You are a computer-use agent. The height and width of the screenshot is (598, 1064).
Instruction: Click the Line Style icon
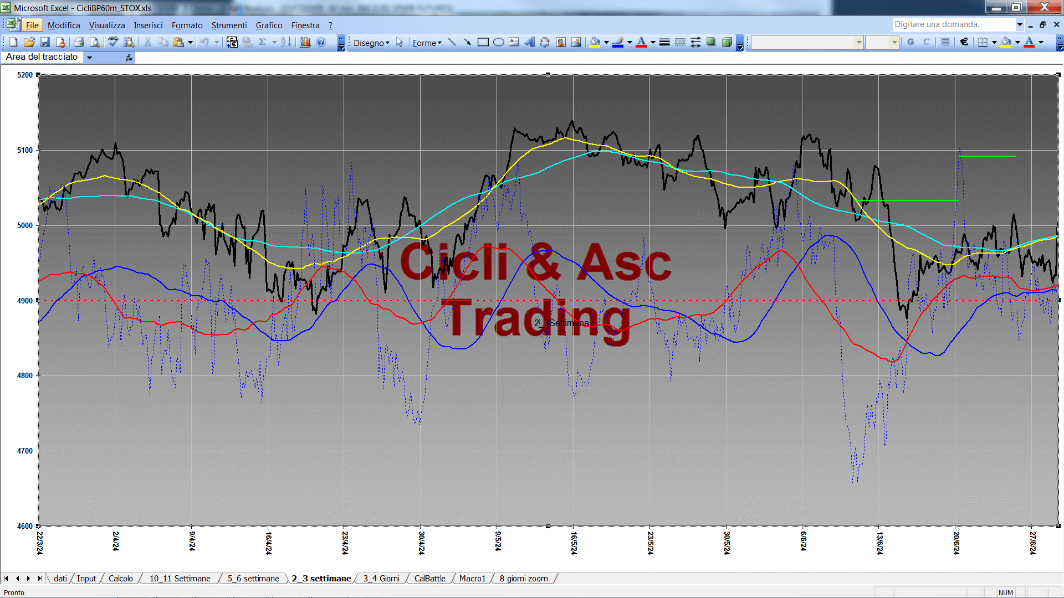(664, 42)
